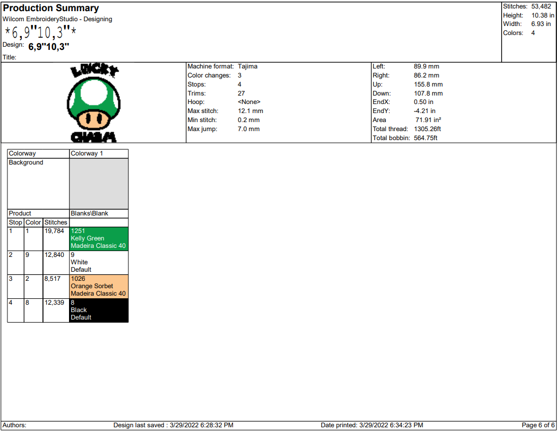Select the EndY value -4.21 in
Screen dimensions: 559x431
[425, 111]
